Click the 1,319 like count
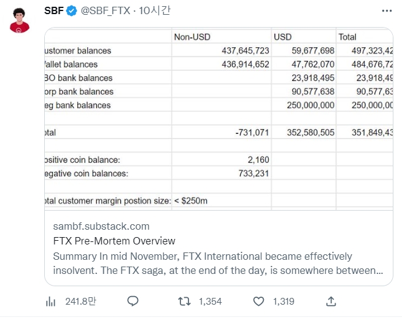This screenshot has height=320, width=402. (283, 302)
